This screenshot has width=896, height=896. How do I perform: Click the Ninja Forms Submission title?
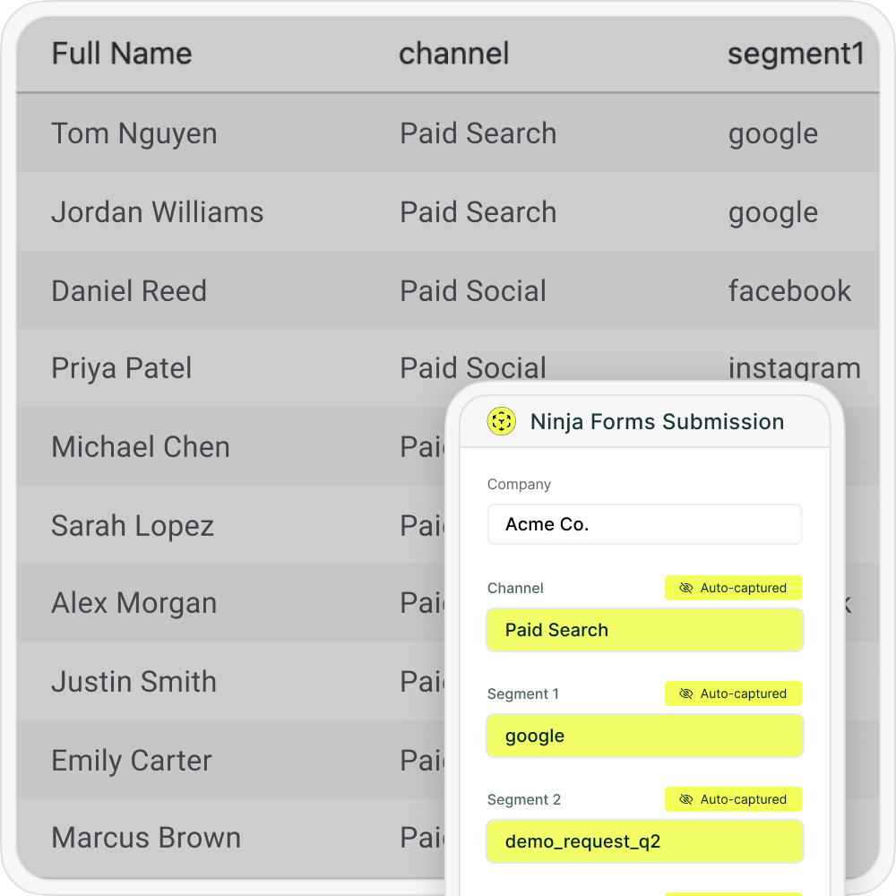[657, 422]
